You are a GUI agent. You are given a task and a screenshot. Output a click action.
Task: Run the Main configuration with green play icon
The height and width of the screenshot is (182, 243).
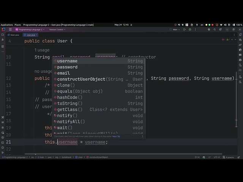tap(185, 30)
